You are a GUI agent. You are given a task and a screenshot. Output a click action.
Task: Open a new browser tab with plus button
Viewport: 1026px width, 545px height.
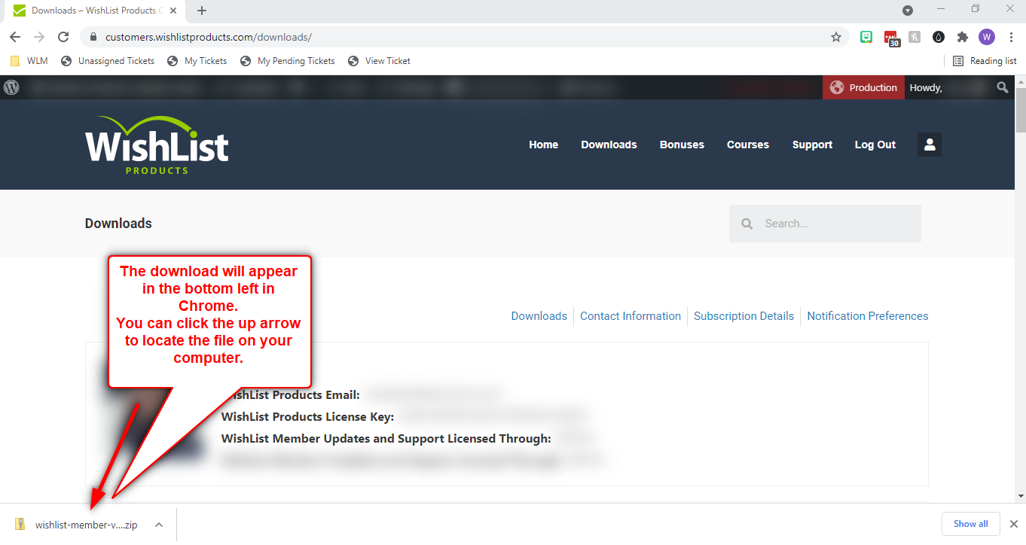coord(202,11)
